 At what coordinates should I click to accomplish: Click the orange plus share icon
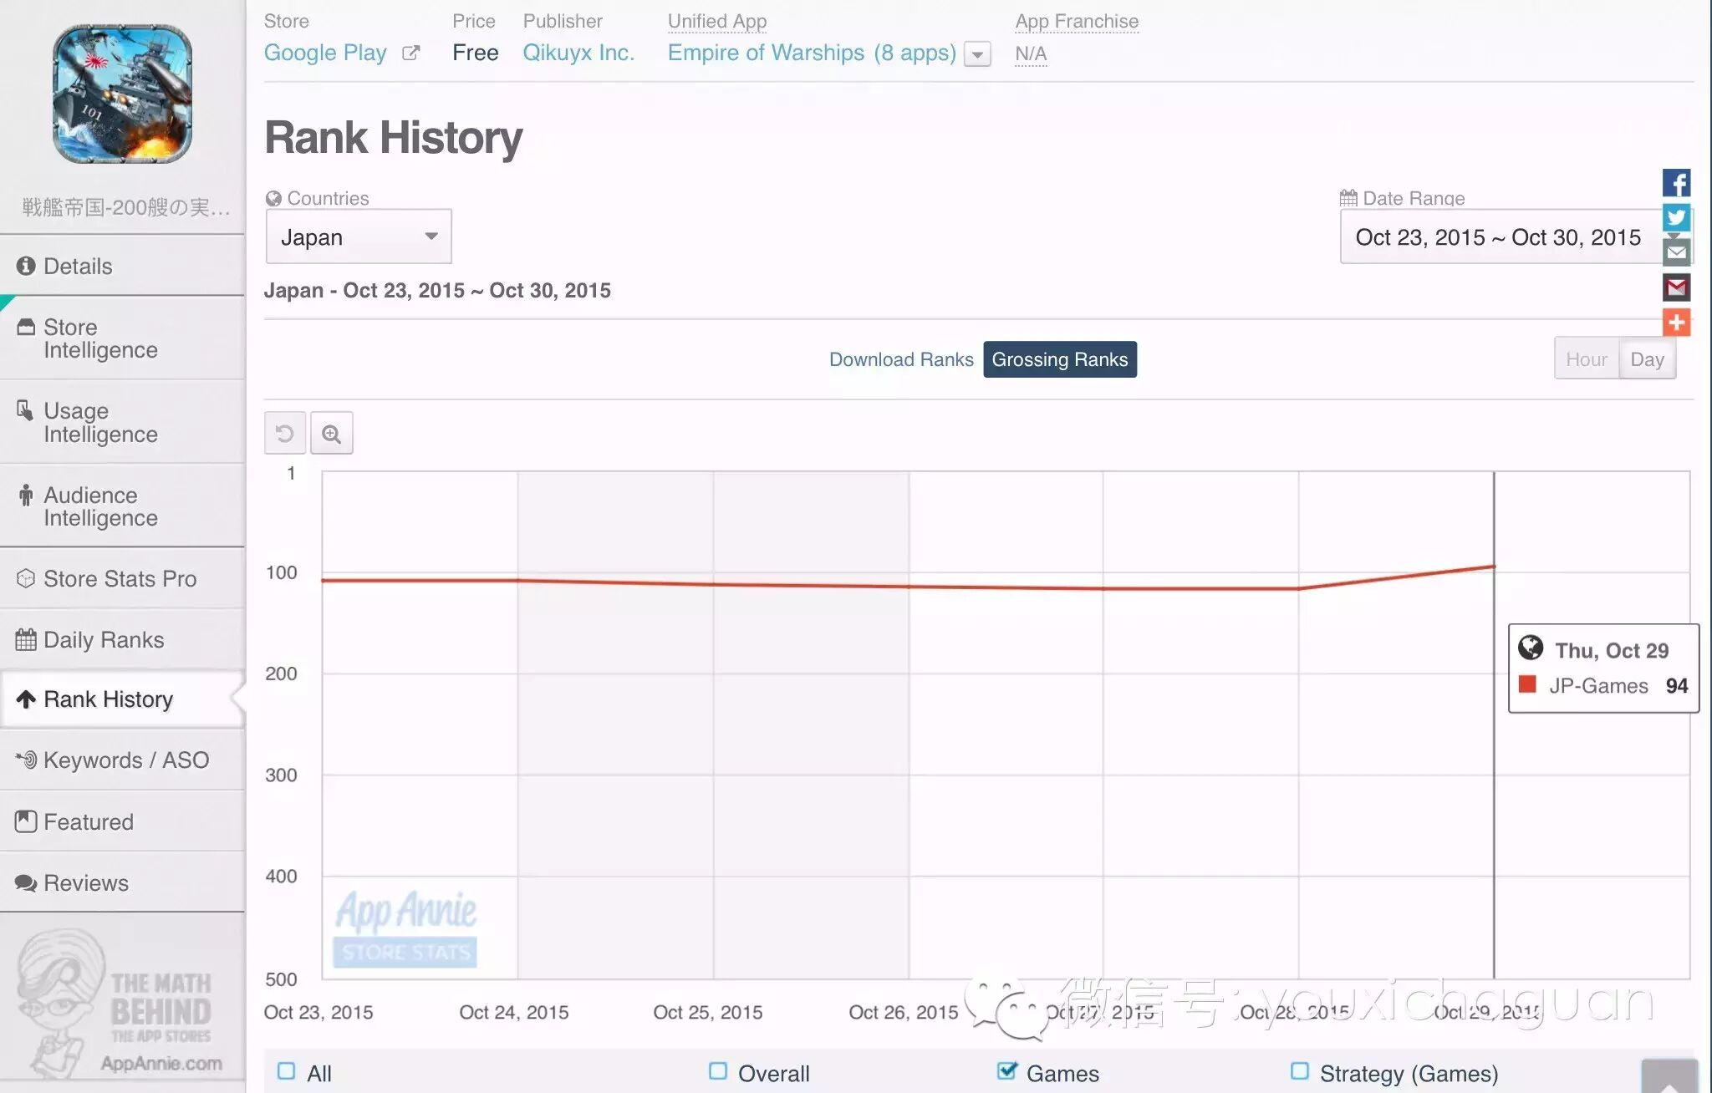click(x=1675, y=323)
